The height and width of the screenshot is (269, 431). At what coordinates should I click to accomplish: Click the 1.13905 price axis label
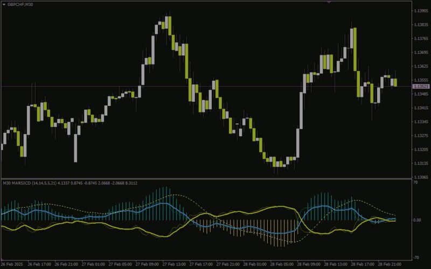click(x=421, y=11)
